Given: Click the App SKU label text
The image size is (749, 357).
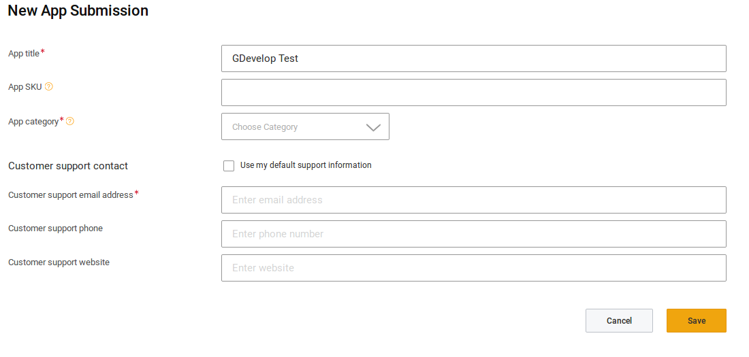Looking at the screenshot, I should pos(25,87).
